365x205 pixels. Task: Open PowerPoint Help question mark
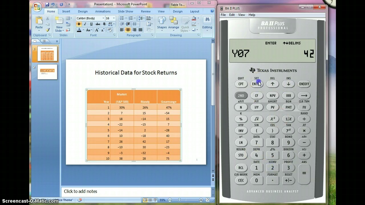click(212, 11)
